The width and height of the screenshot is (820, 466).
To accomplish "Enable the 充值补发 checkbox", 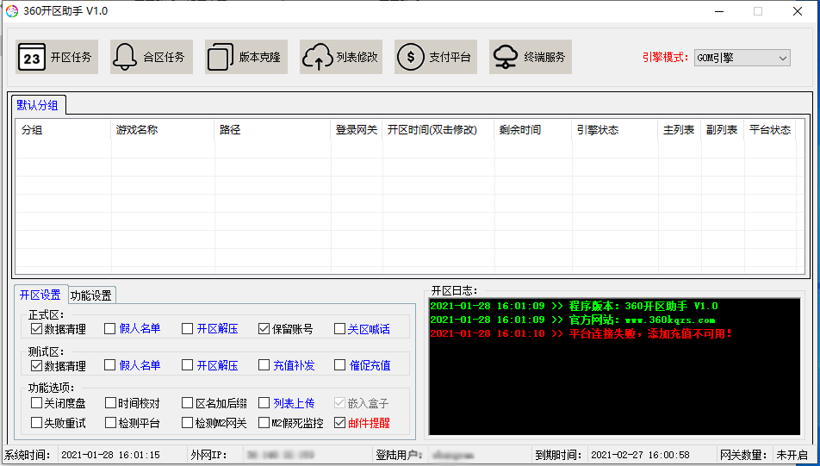I will point(264,365).
